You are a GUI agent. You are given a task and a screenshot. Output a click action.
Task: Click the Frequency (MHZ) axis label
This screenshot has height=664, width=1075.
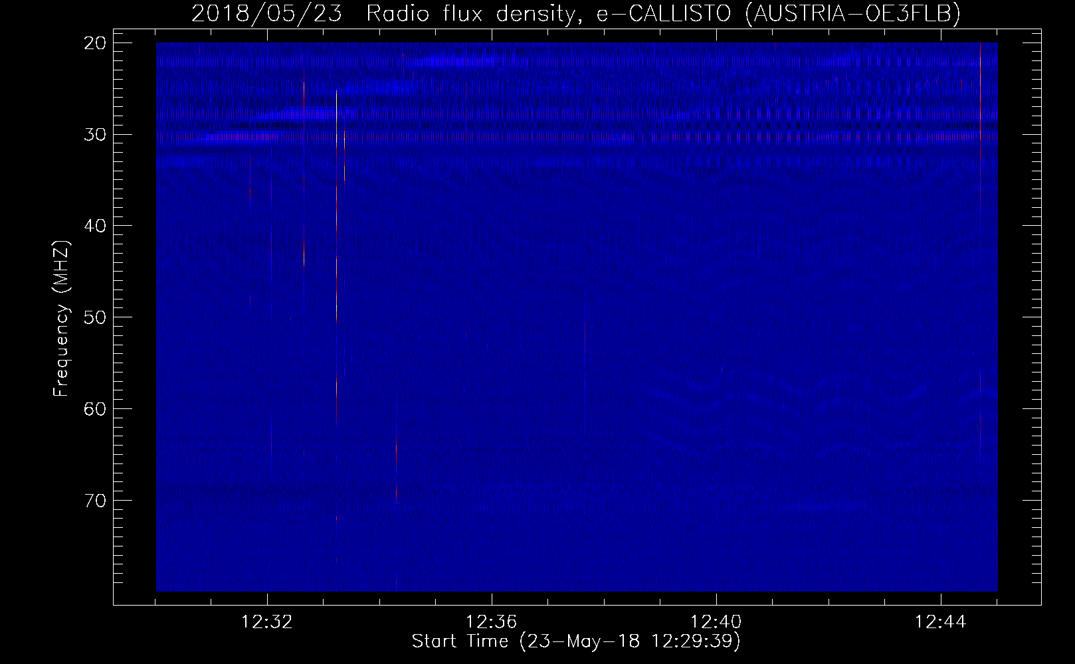(x=61, y=318)
